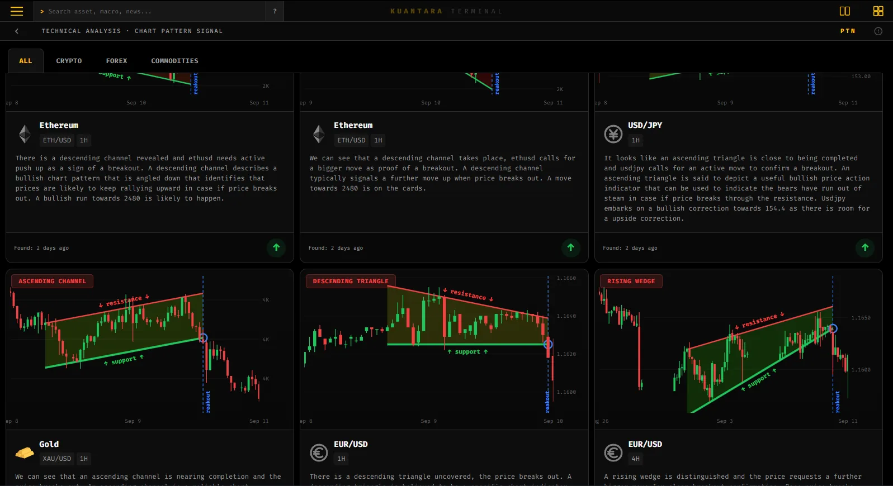Click EUR/USD title on descending triangle card

(x=351, y=444)
